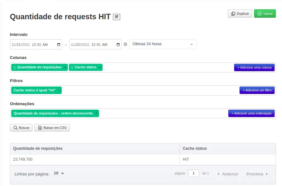
Task: Remove the 'Cache status' column chip
Action: 99,67
